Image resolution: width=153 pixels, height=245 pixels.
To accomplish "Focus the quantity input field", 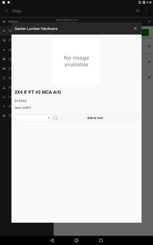I will (x=33, y=118).
